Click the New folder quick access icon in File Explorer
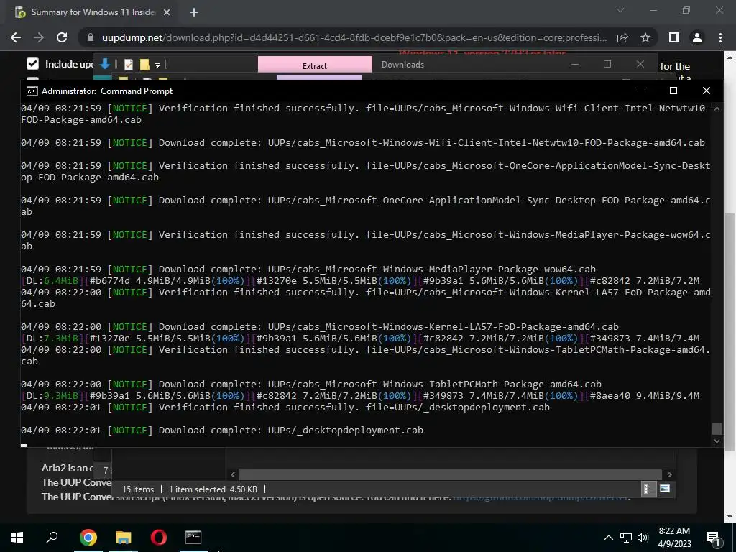This screenshot has width=736, height=552. tap(144, 64)
